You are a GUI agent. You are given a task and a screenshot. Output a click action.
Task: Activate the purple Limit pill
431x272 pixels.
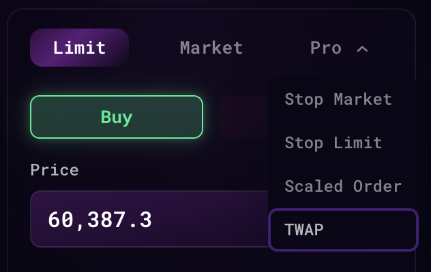(79, 48)
